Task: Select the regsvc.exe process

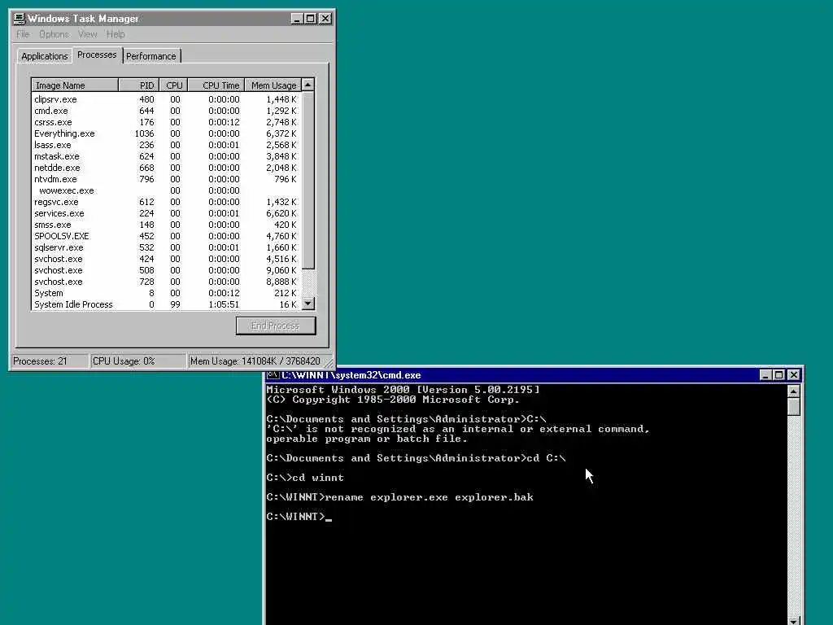Action: pyautogui.click(x=166, y=202)
